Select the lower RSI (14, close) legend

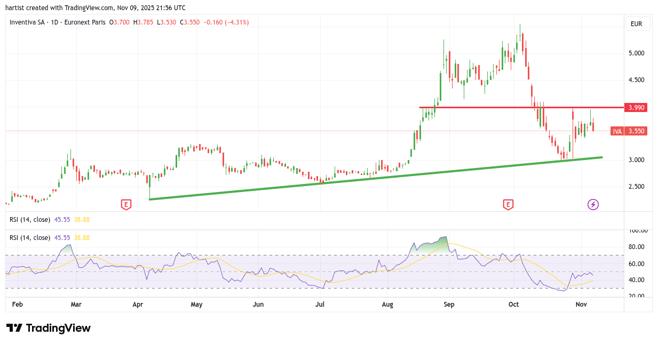click(30, 237)
